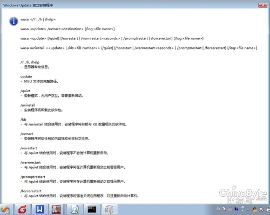Select the '/uninstall' parameter heading
Image resolution: width=270 pixels, height=215 pixels.
click(x=28, y=105)
